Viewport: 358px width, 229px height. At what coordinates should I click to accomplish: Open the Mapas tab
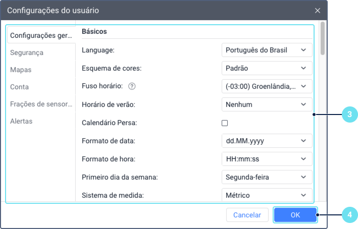click(x=21, y=70)
